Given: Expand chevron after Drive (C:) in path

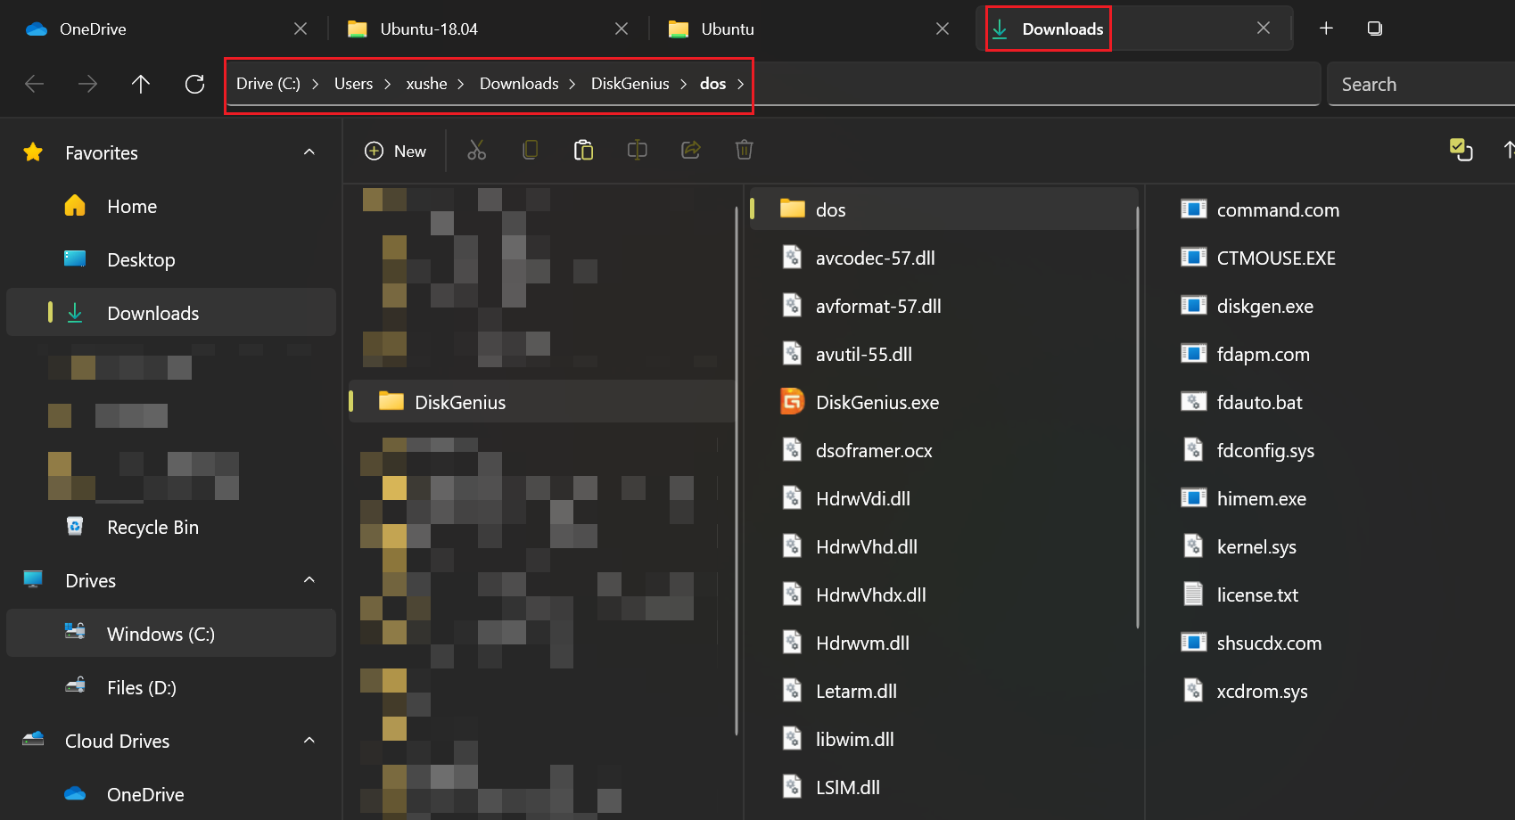Looking at the screenshot, I should click(316, 84).
